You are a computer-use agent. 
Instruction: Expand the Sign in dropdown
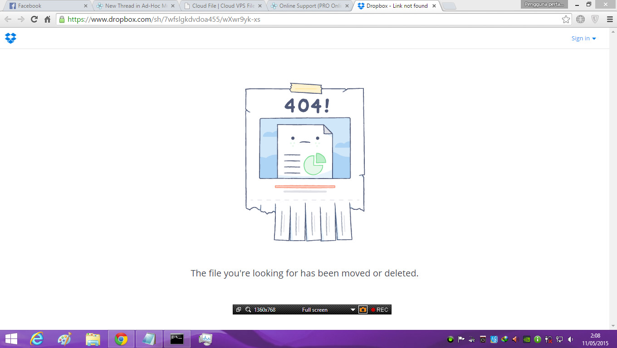coord(583,39)
